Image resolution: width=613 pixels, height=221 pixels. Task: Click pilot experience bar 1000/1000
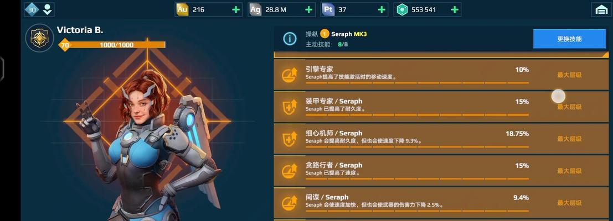click(112, 45)
